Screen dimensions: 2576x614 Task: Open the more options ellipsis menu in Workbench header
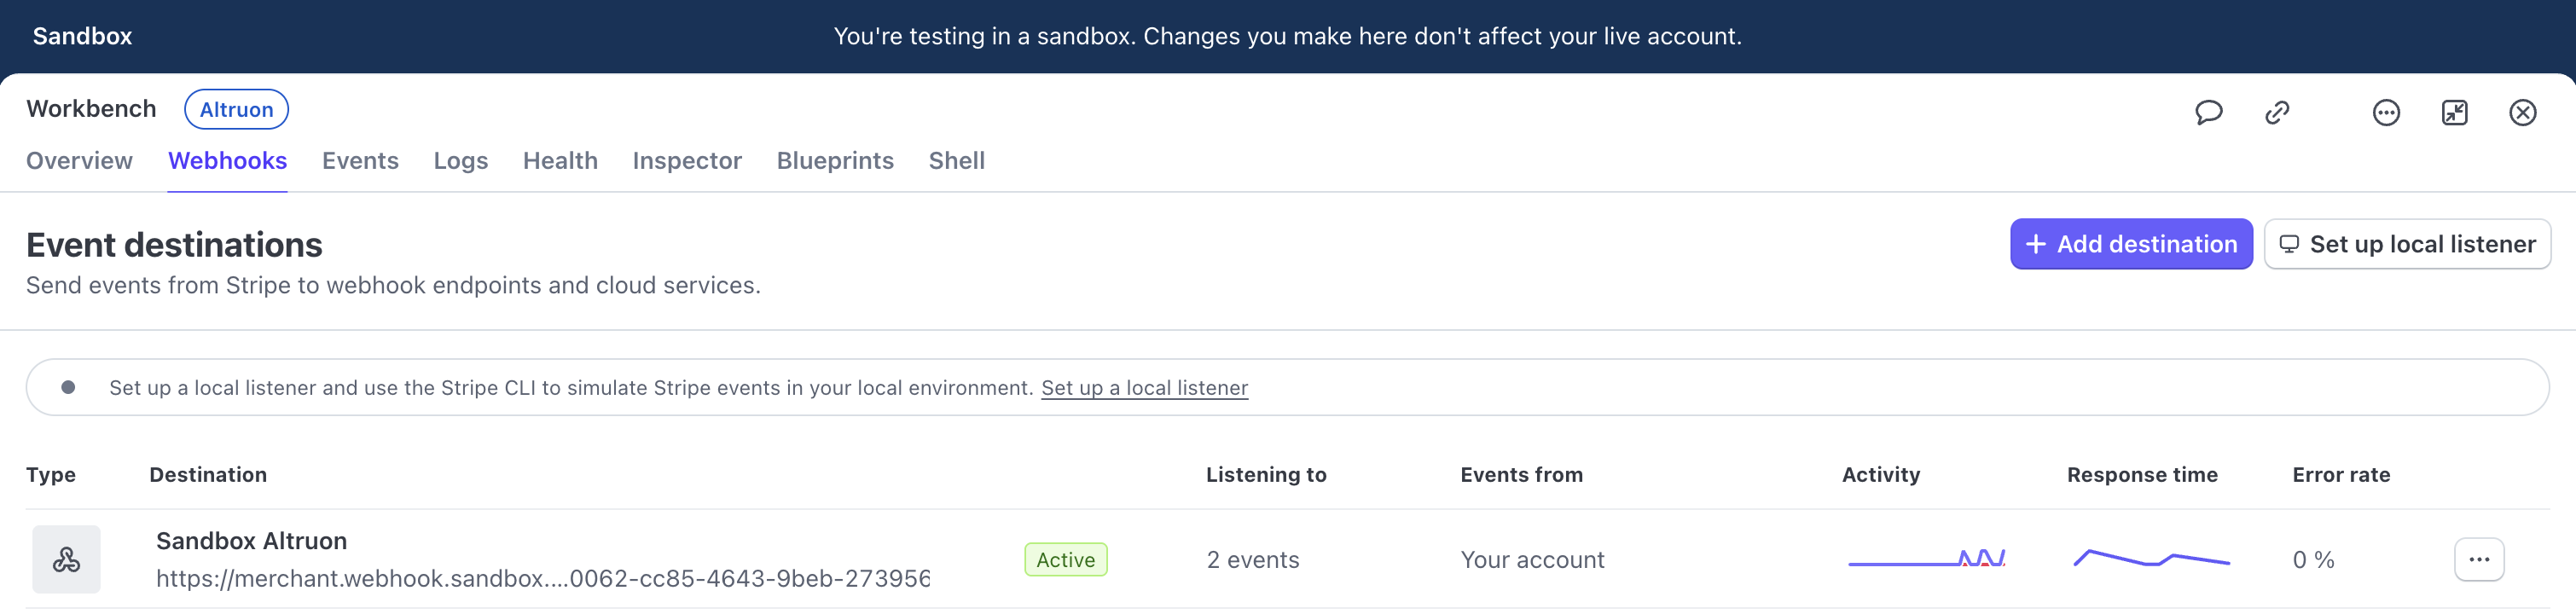tap(2386, 112)
